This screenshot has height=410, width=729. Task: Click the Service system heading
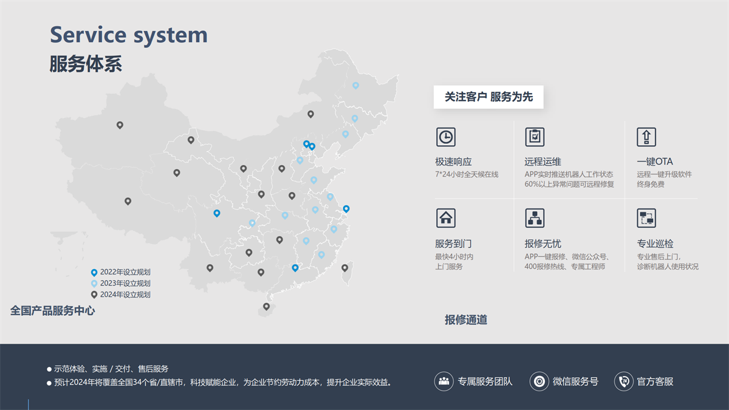pyautogui.click(x=129, y=35)
